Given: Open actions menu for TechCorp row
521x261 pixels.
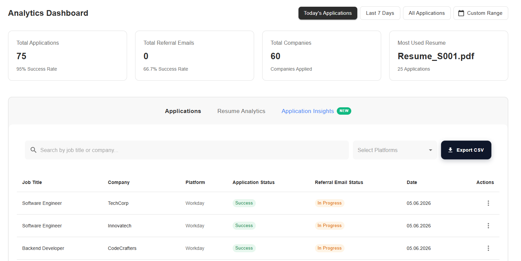Looking at the screenshot, I should [488, 203].
